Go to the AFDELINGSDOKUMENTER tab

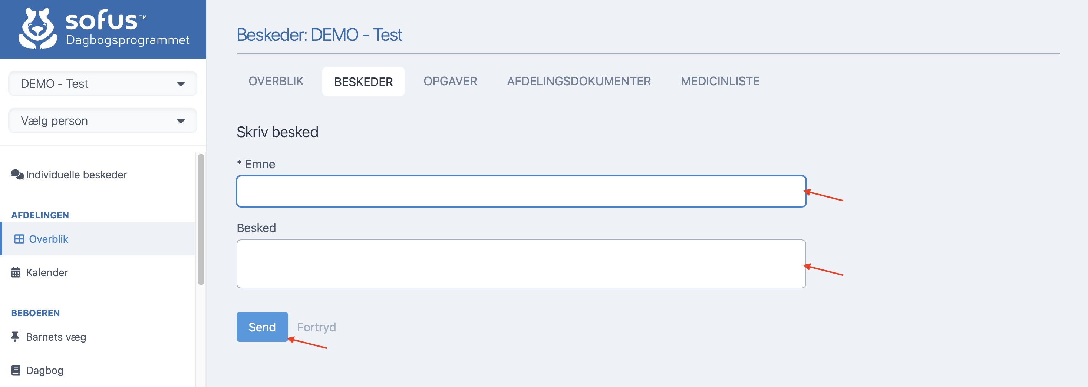(578, 81)
